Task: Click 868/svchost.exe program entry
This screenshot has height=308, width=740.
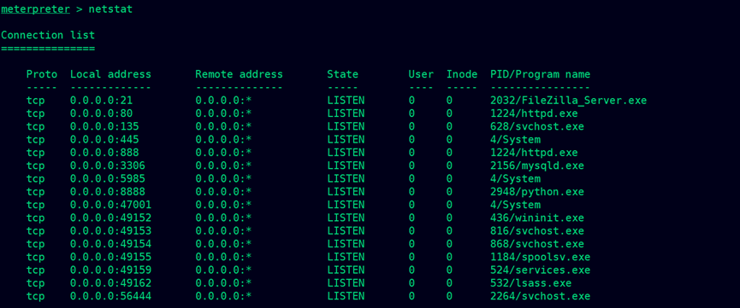Action: (537, 244)
